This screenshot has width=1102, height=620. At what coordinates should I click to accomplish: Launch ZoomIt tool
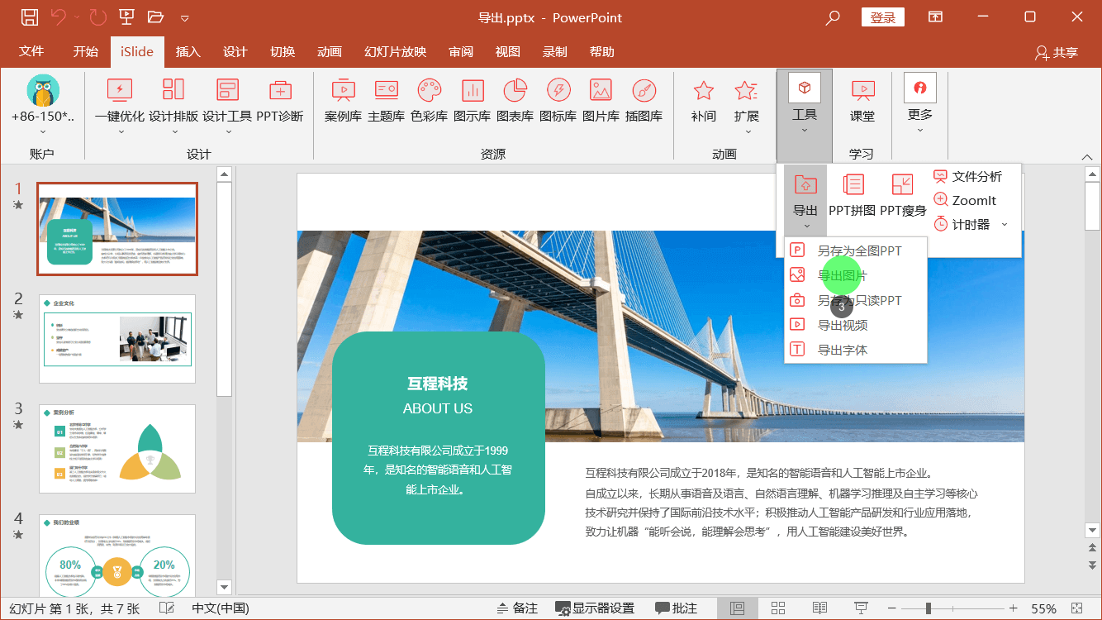pyautogui.click(x=964, y=200)
